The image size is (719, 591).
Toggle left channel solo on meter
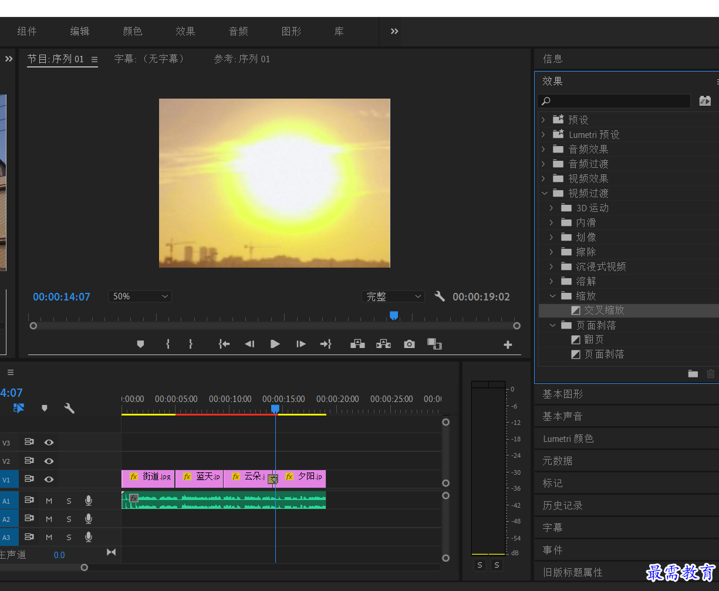480,565
